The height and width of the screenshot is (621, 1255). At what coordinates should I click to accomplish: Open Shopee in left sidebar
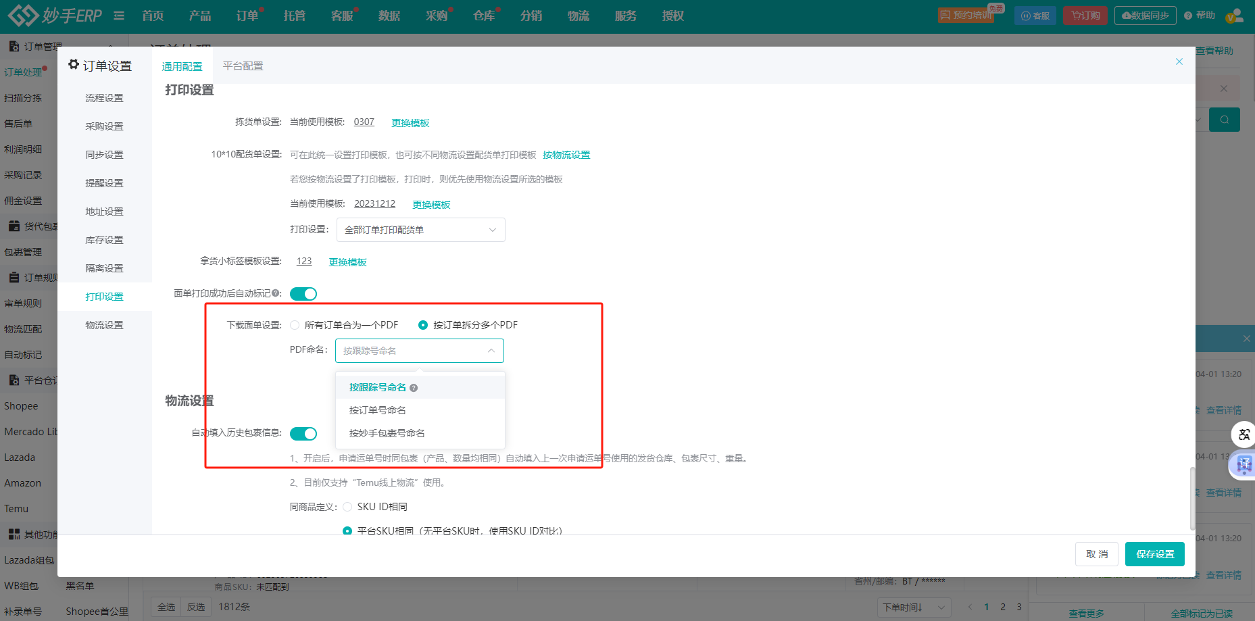click(21, 406)
